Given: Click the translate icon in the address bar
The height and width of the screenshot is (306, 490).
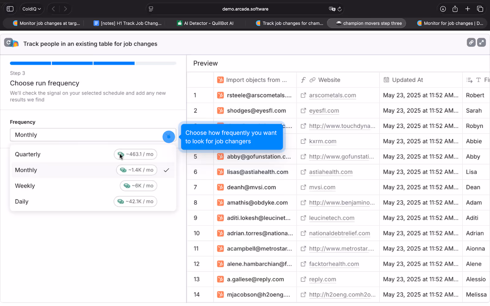Looking at the screenshot, I should click(332, 9).
